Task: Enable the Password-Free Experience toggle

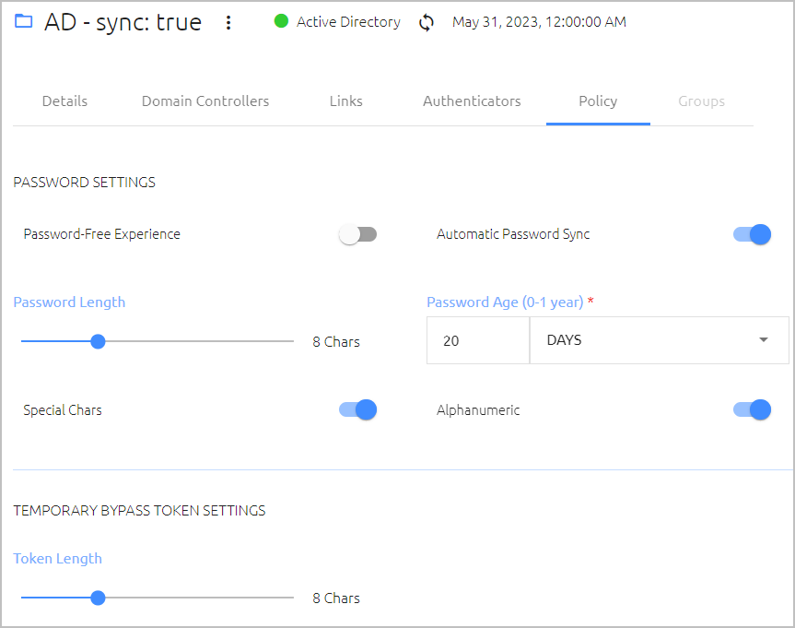Action: [358, 234]
